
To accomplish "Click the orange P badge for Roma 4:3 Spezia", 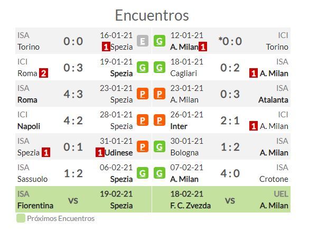I will tap(143, 94).
